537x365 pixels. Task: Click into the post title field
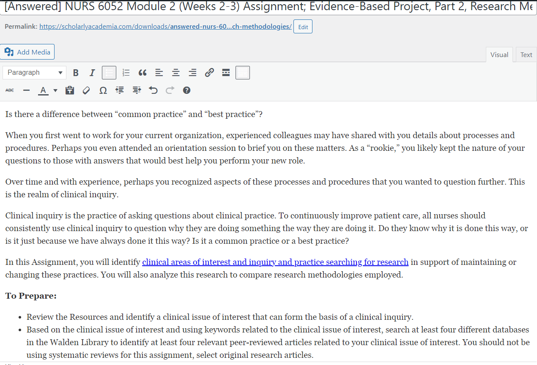[x=268, y=7]
